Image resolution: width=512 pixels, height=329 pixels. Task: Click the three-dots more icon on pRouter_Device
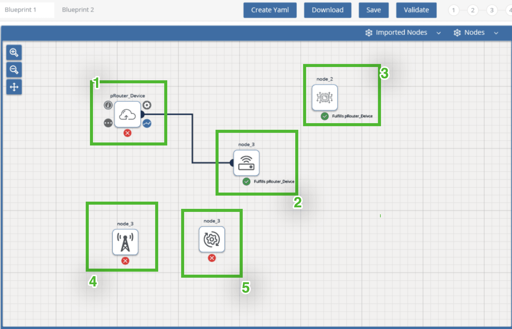108,123
